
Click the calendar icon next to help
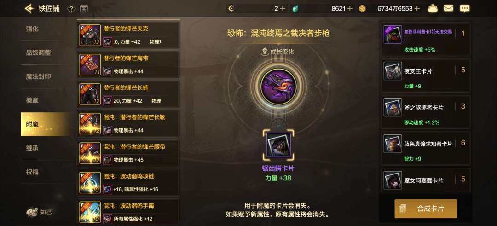[x=84, y=9]
